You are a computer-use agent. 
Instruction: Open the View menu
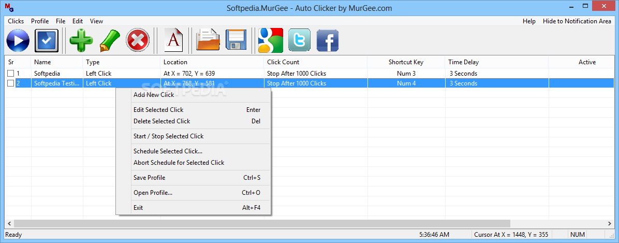pyautogui.click(x=96, y=21)
